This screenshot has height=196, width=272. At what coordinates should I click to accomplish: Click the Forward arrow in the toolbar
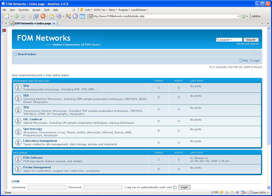click(23, 16)
